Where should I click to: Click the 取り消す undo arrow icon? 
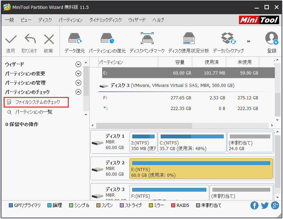[29, 40]
